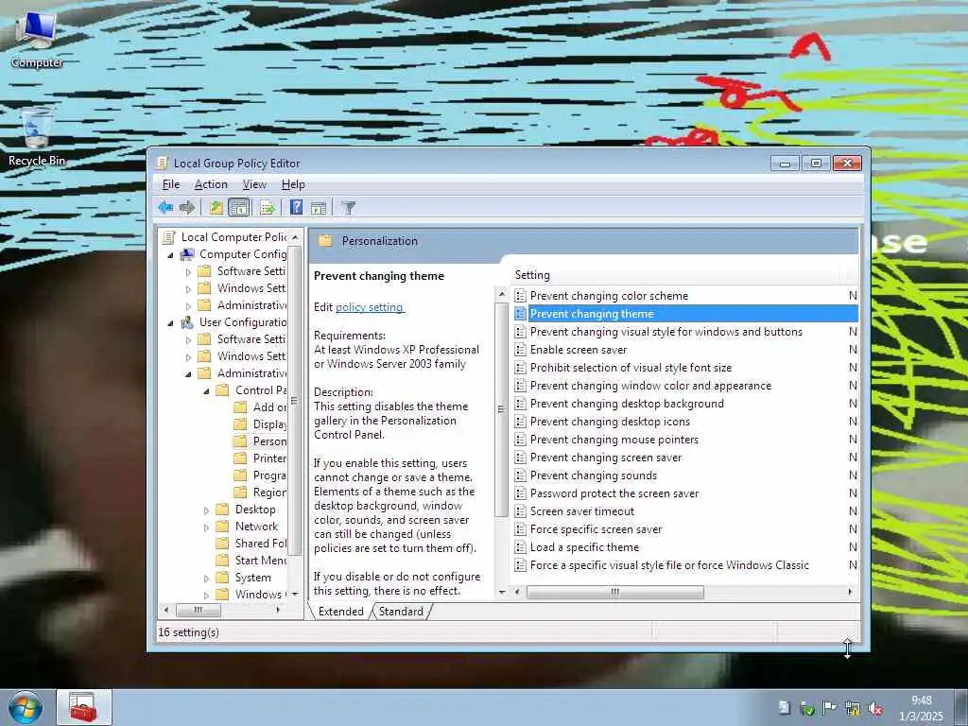Select the Display folder in tree

tap(260, 424)
